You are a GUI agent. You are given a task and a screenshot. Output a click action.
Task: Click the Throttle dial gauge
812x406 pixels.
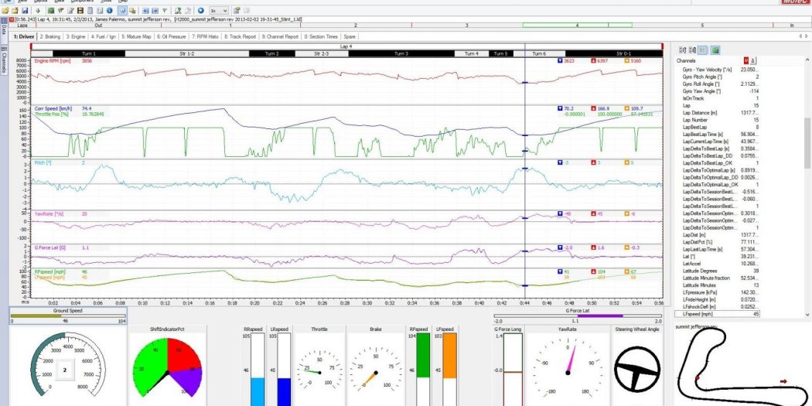click(319, 369)
